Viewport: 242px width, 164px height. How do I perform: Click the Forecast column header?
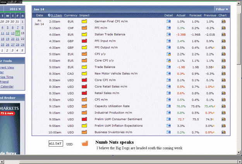pos(196,15)
